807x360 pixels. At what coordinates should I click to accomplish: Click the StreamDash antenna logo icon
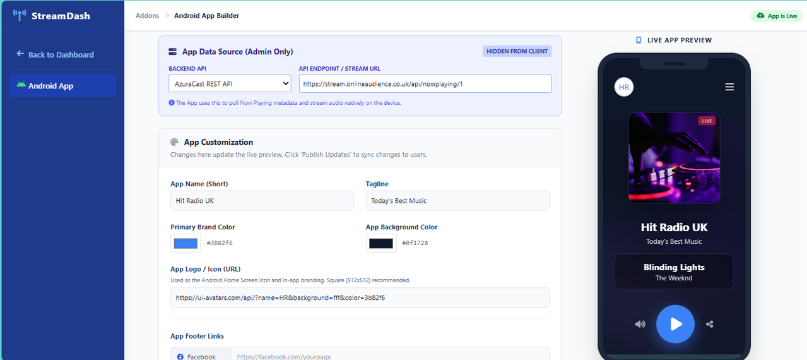click(x=20, y=15)
